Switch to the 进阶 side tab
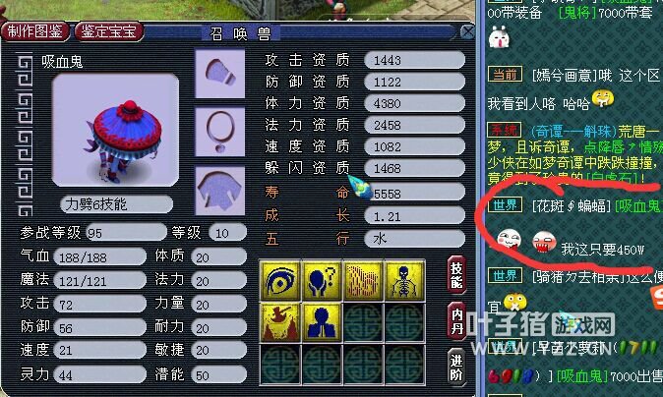Viewport: 663px width, 397px height. (456, 367)
